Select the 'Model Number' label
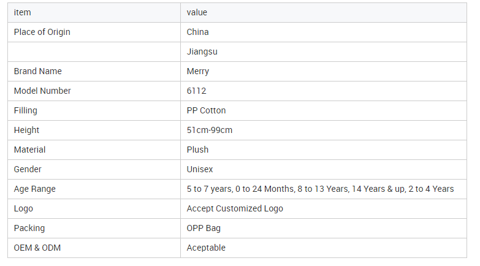This screenshot has height=266, width=480. (42, 91)
